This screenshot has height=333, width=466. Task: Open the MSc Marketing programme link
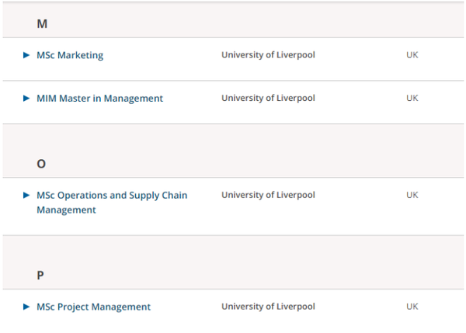pyautogui.click(x=70, y=55)
